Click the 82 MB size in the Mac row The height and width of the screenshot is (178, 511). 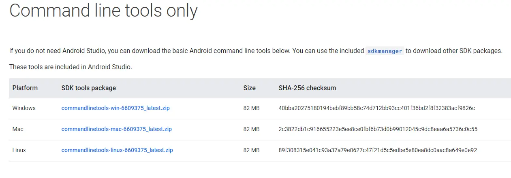coord(251,129)
